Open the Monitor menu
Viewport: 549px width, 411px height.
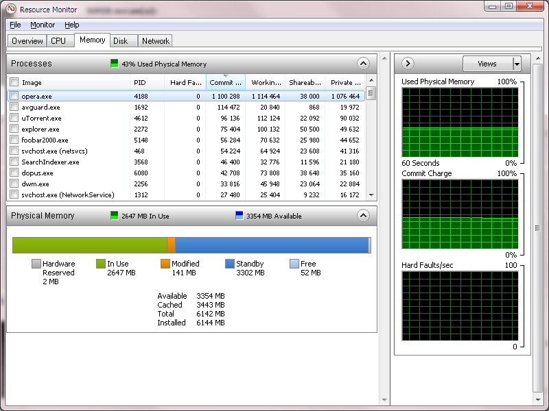43,25
